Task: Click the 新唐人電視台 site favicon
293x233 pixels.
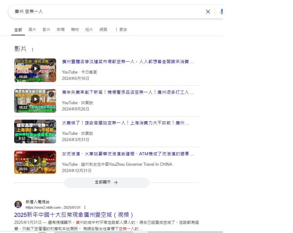Action: (x=18, y=204)
